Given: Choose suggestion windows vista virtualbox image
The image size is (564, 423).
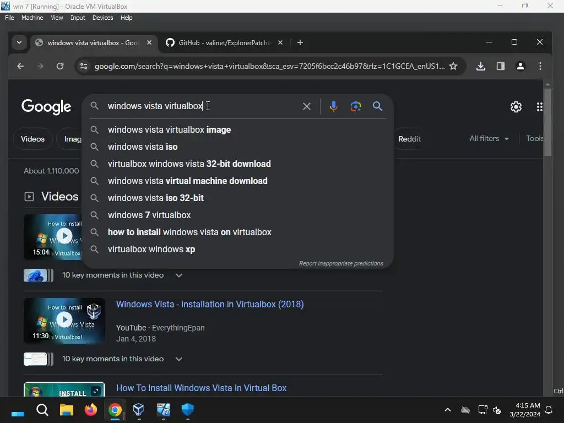Looking at the screenshot, I should [237, 130].
